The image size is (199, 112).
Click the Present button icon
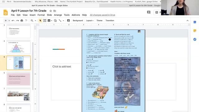pos(157,12)
